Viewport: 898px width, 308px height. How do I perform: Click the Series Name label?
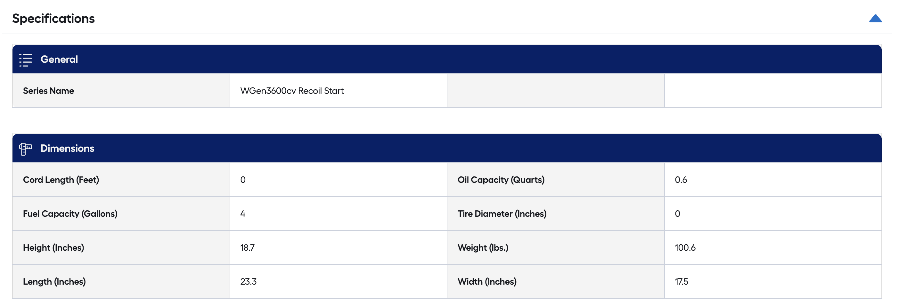pos(48,91)
